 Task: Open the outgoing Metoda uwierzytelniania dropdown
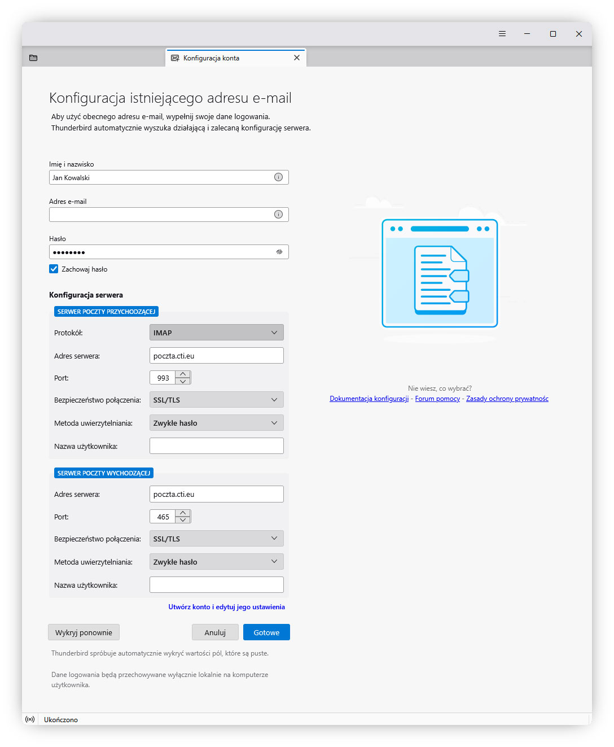[216, 561]
